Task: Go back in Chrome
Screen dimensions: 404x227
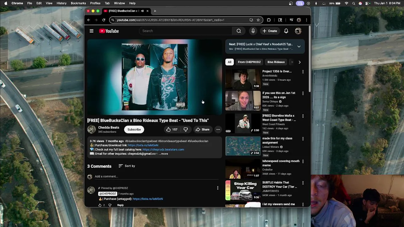Action: (89, 20)
